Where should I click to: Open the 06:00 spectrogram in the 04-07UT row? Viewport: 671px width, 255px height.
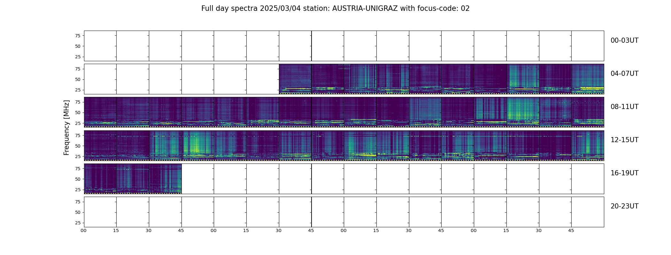coord(360,79)
